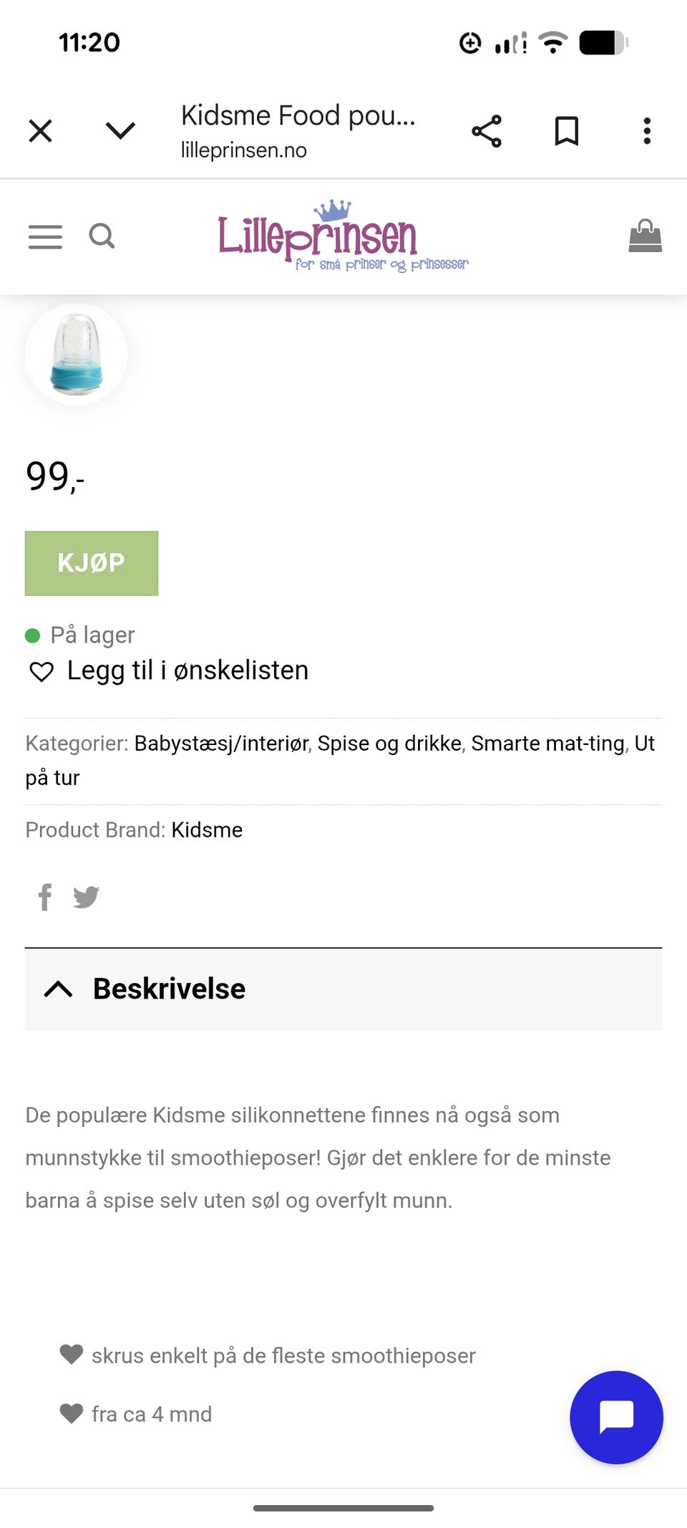Open the Kidsme brand link
Viewport: 687px width, 1528px height.
pyautogui.click(x=207, y=830)
